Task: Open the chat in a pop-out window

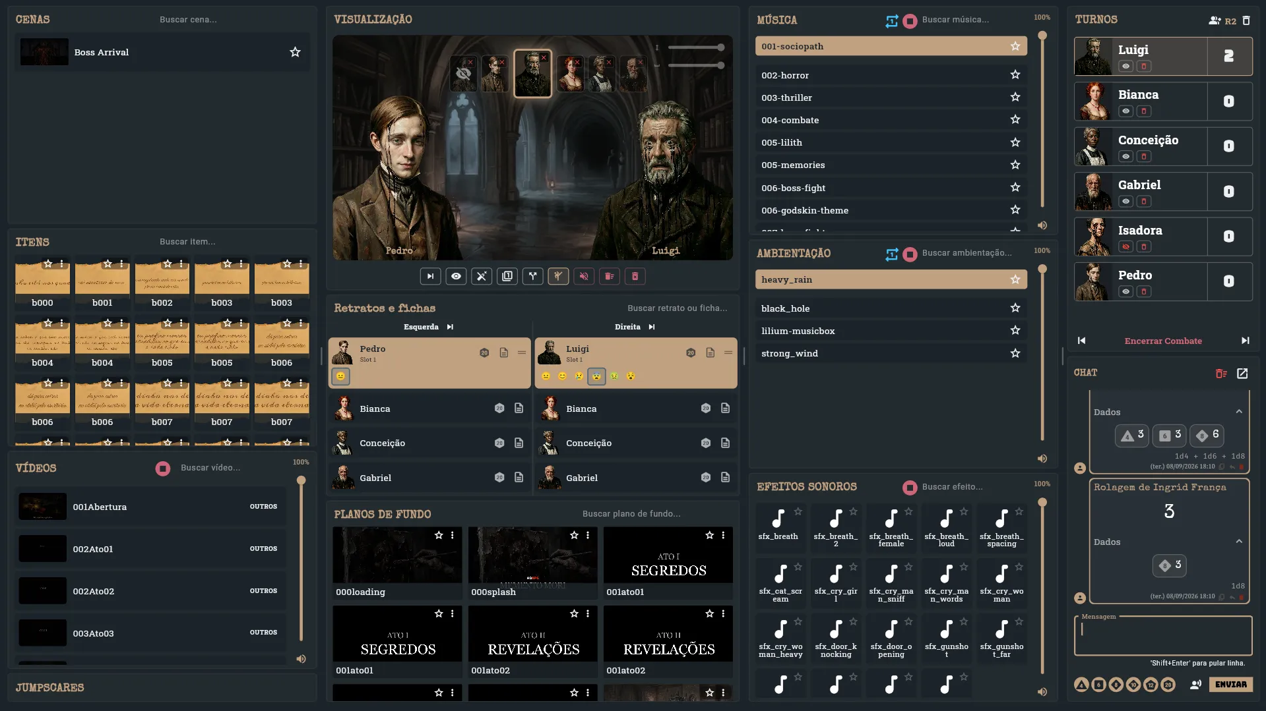Action: [1242, 374]
